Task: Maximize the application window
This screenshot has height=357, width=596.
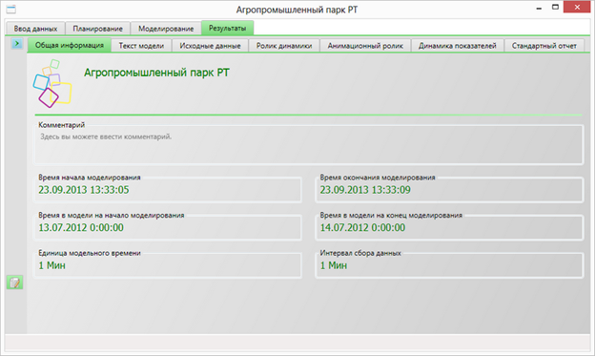Action: (555, 8)
